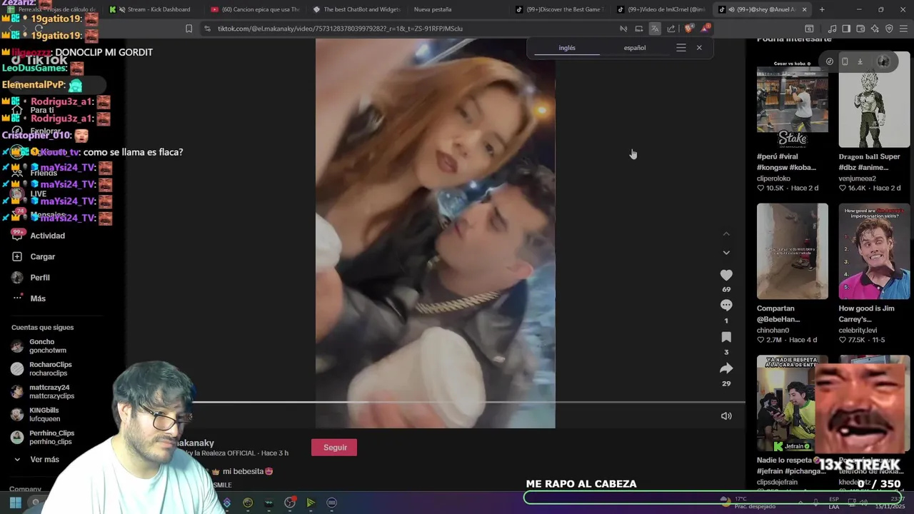Switch translation to inglés tab
This screenshot has width=914, height=514.
tap(567, 48)
